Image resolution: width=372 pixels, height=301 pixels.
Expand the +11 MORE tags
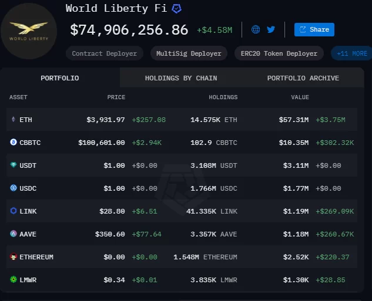(352, 53)
